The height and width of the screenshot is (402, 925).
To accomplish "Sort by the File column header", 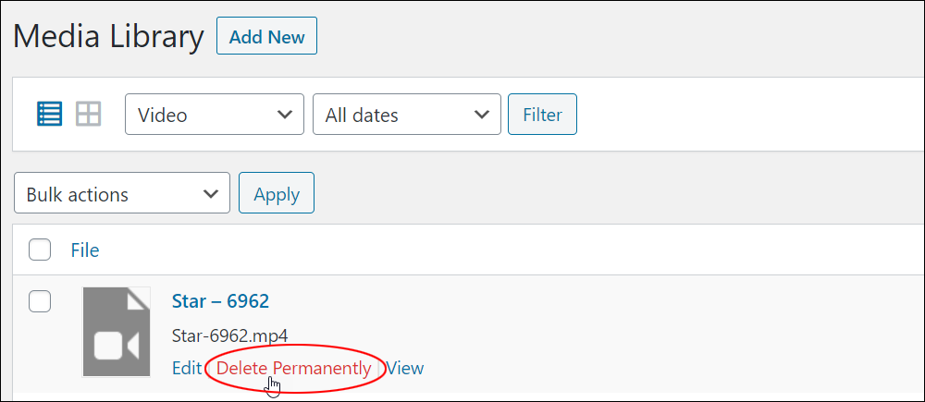I will click(x=85, y=250).
